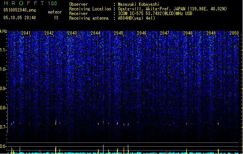Click the 2043 time marker
This screenshot has height=154, width=243.
click(x=72, y=33)
